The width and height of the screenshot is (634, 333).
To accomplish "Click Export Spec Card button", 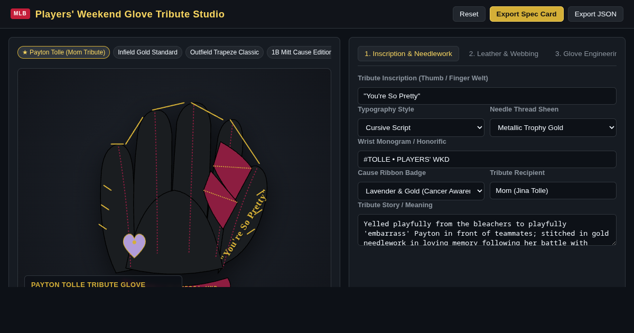I will coord(526,14).
